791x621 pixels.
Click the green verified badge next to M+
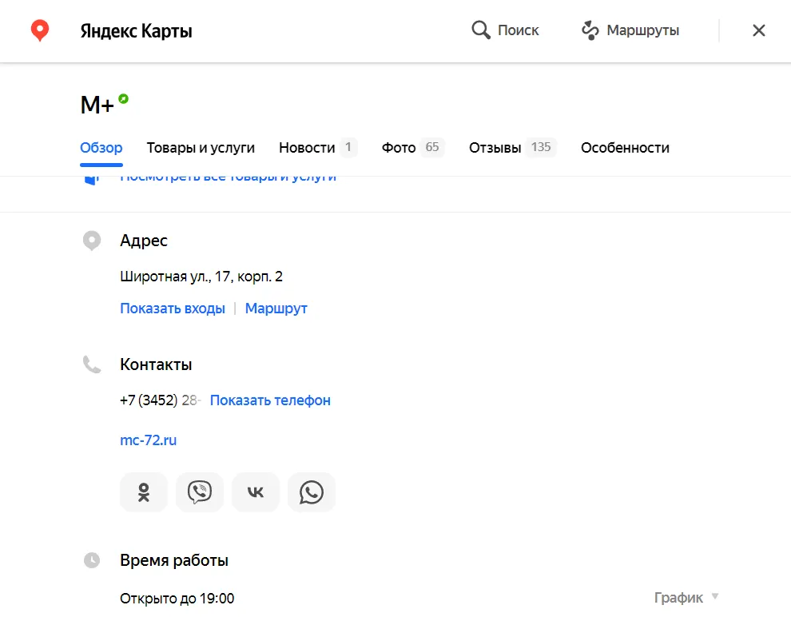point(124,99)
